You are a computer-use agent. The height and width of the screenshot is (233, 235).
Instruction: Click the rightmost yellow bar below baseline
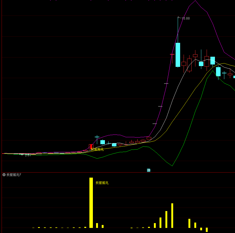coord(207,230)
